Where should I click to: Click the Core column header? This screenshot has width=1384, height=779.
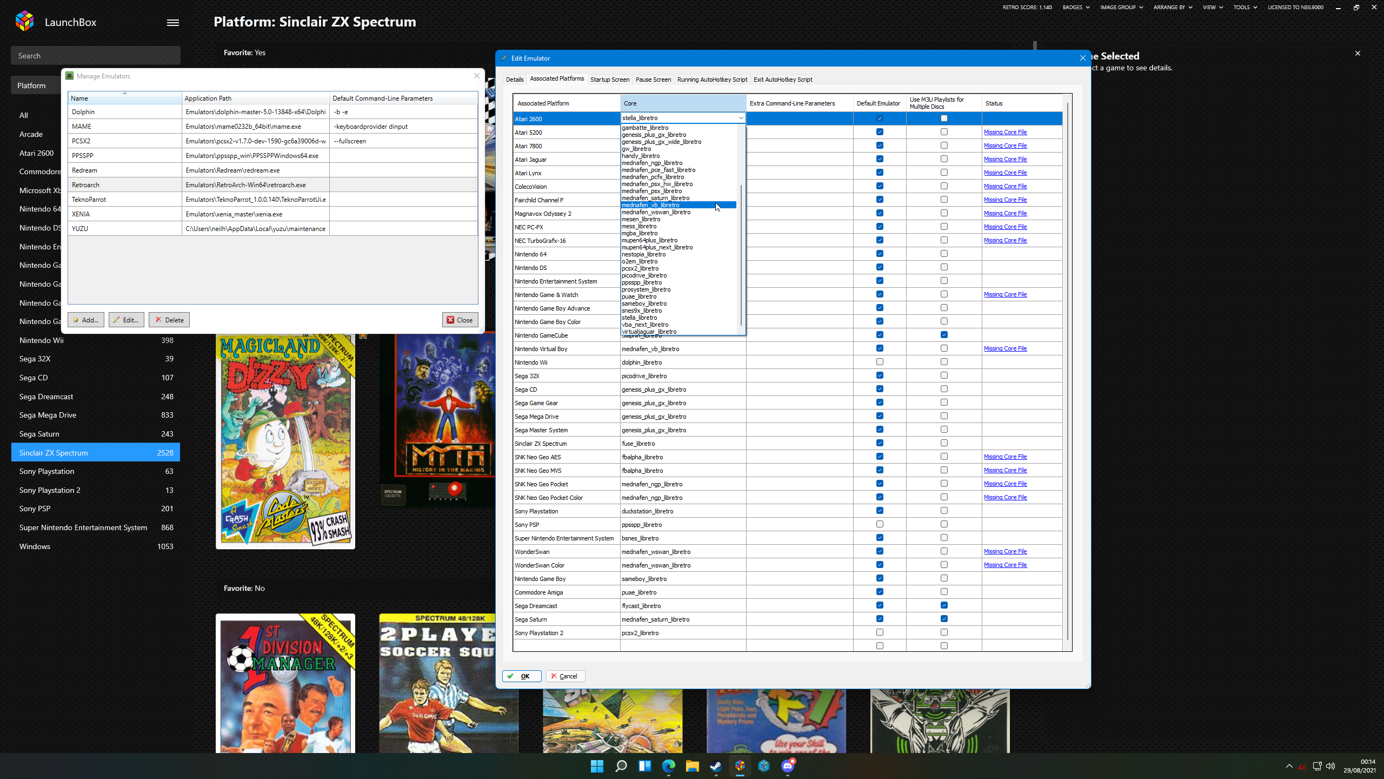(x=683, y=103)
